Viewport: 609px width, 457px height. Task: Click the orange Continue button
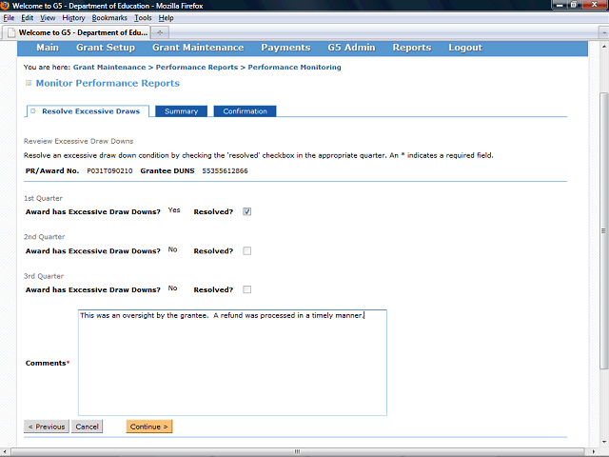point(149,427)
